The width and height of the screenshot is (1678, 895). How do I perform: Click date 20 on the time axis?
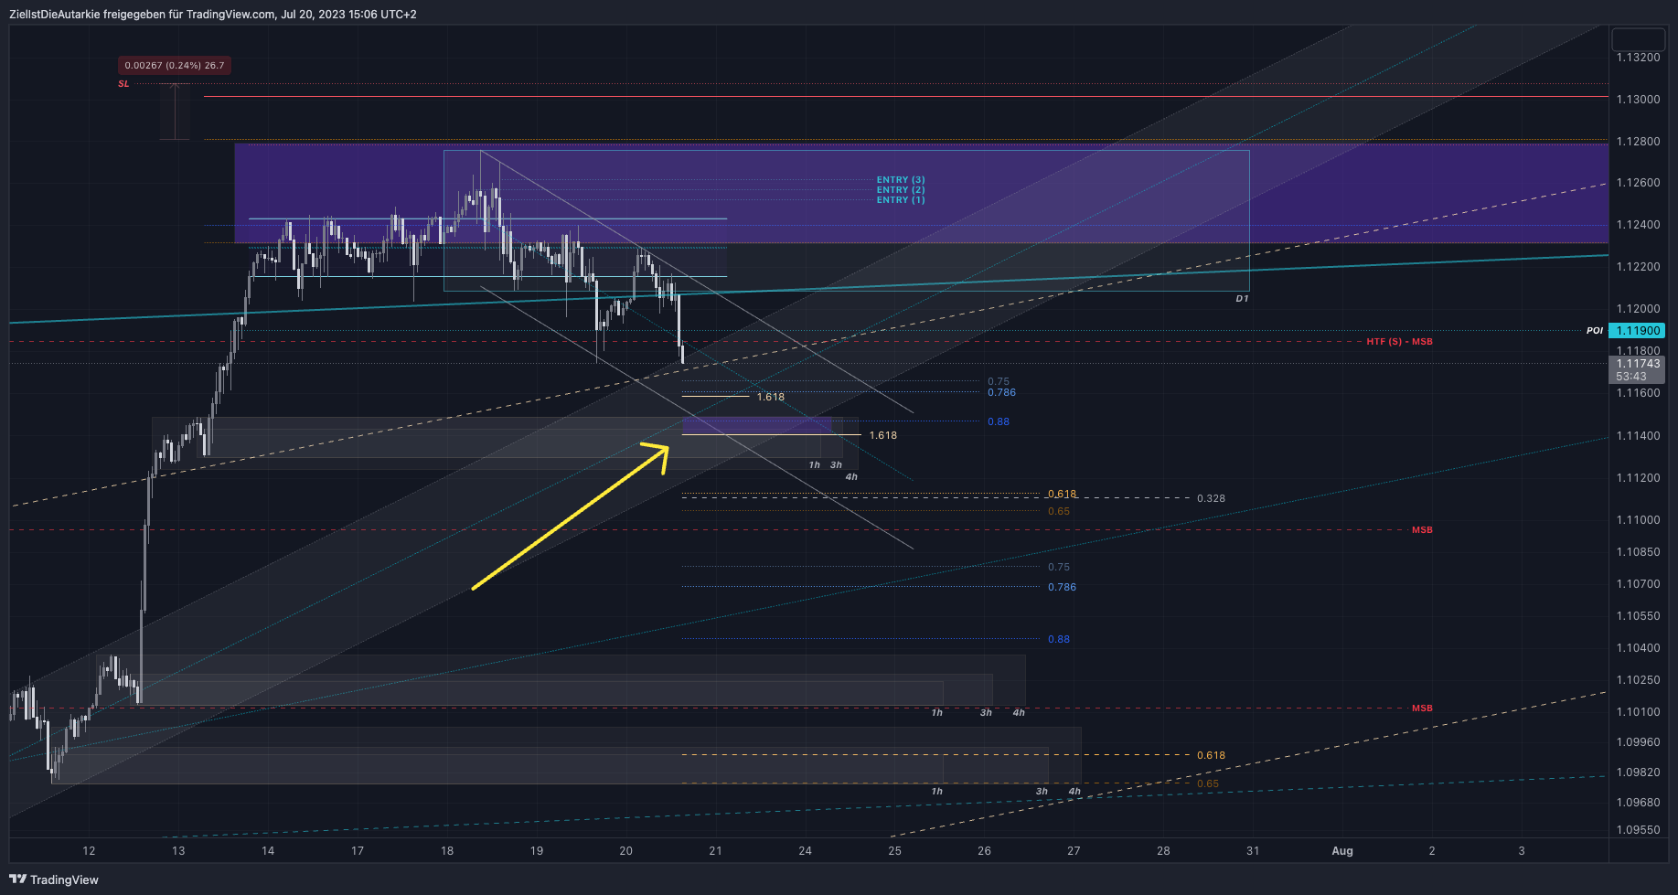click(626, 851)
